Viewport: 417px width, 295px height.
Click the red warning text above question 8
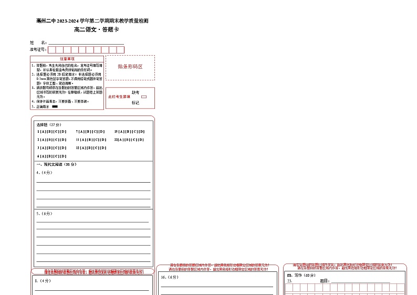(93, 271)
